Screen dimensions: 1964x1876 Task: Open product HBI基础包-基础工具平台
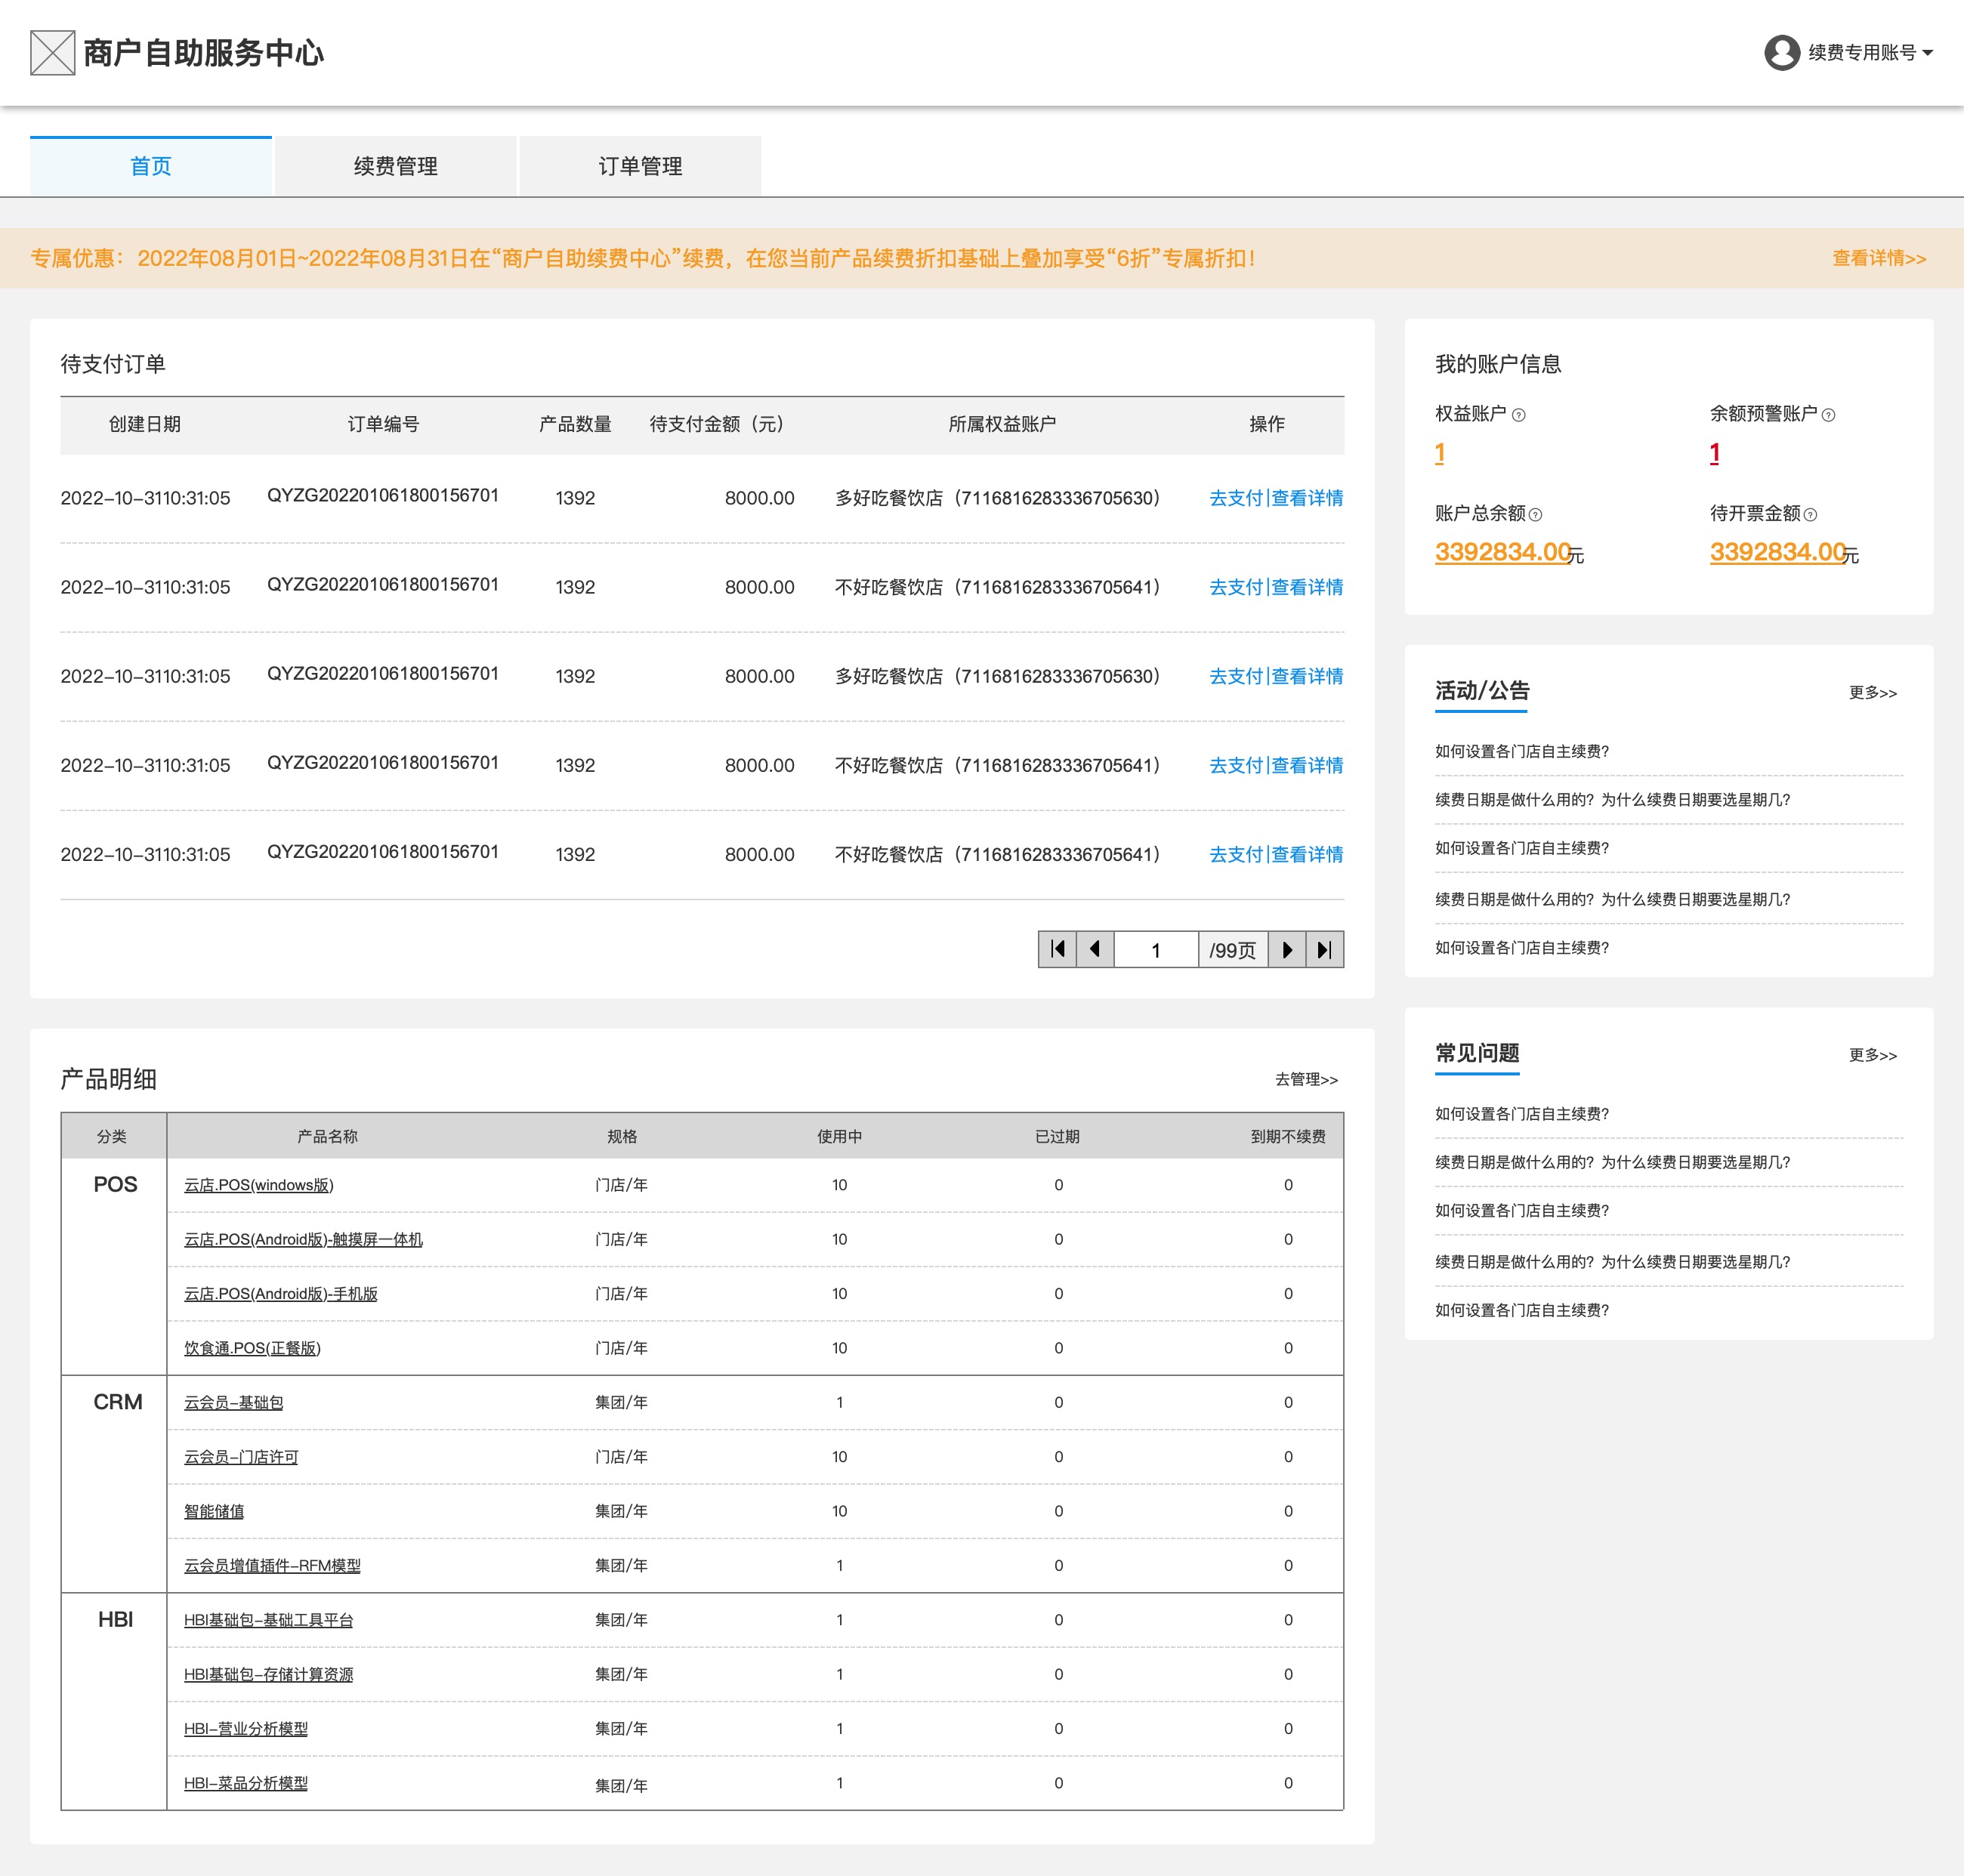point(268,1620)
